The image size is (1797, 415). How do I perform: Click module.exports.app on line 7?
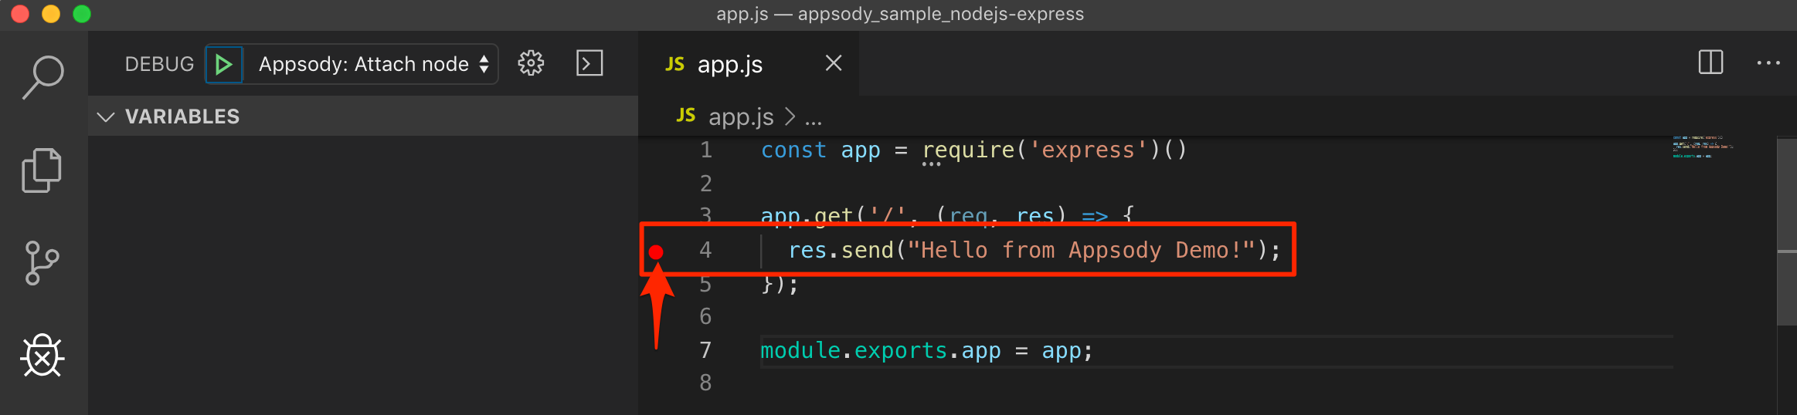click(x=881, y=351)
